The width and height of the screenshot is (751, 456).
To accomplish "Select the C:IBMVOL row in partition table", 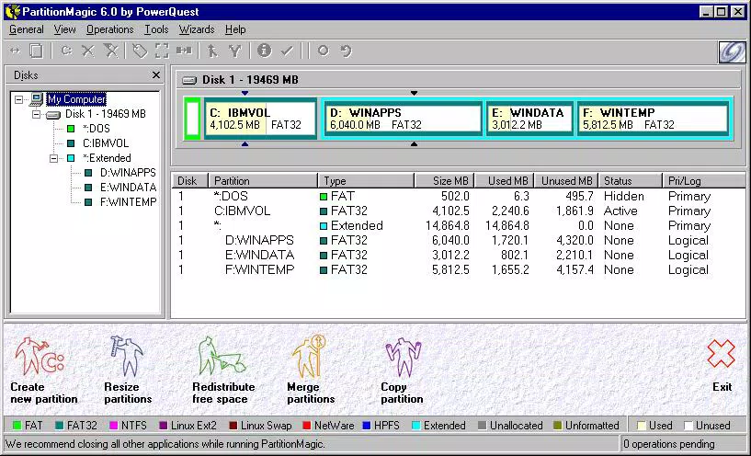I will pos(458,211).
